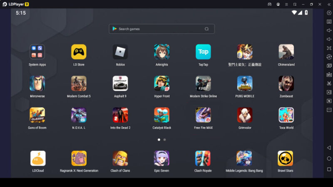333x187 pixels.
Task: Open the video recorder sidebar icon
Action: [329, 92]
